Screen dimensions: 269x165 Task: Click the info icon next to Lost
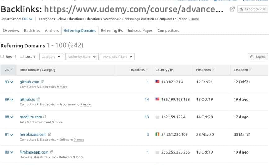pos(34,56)
